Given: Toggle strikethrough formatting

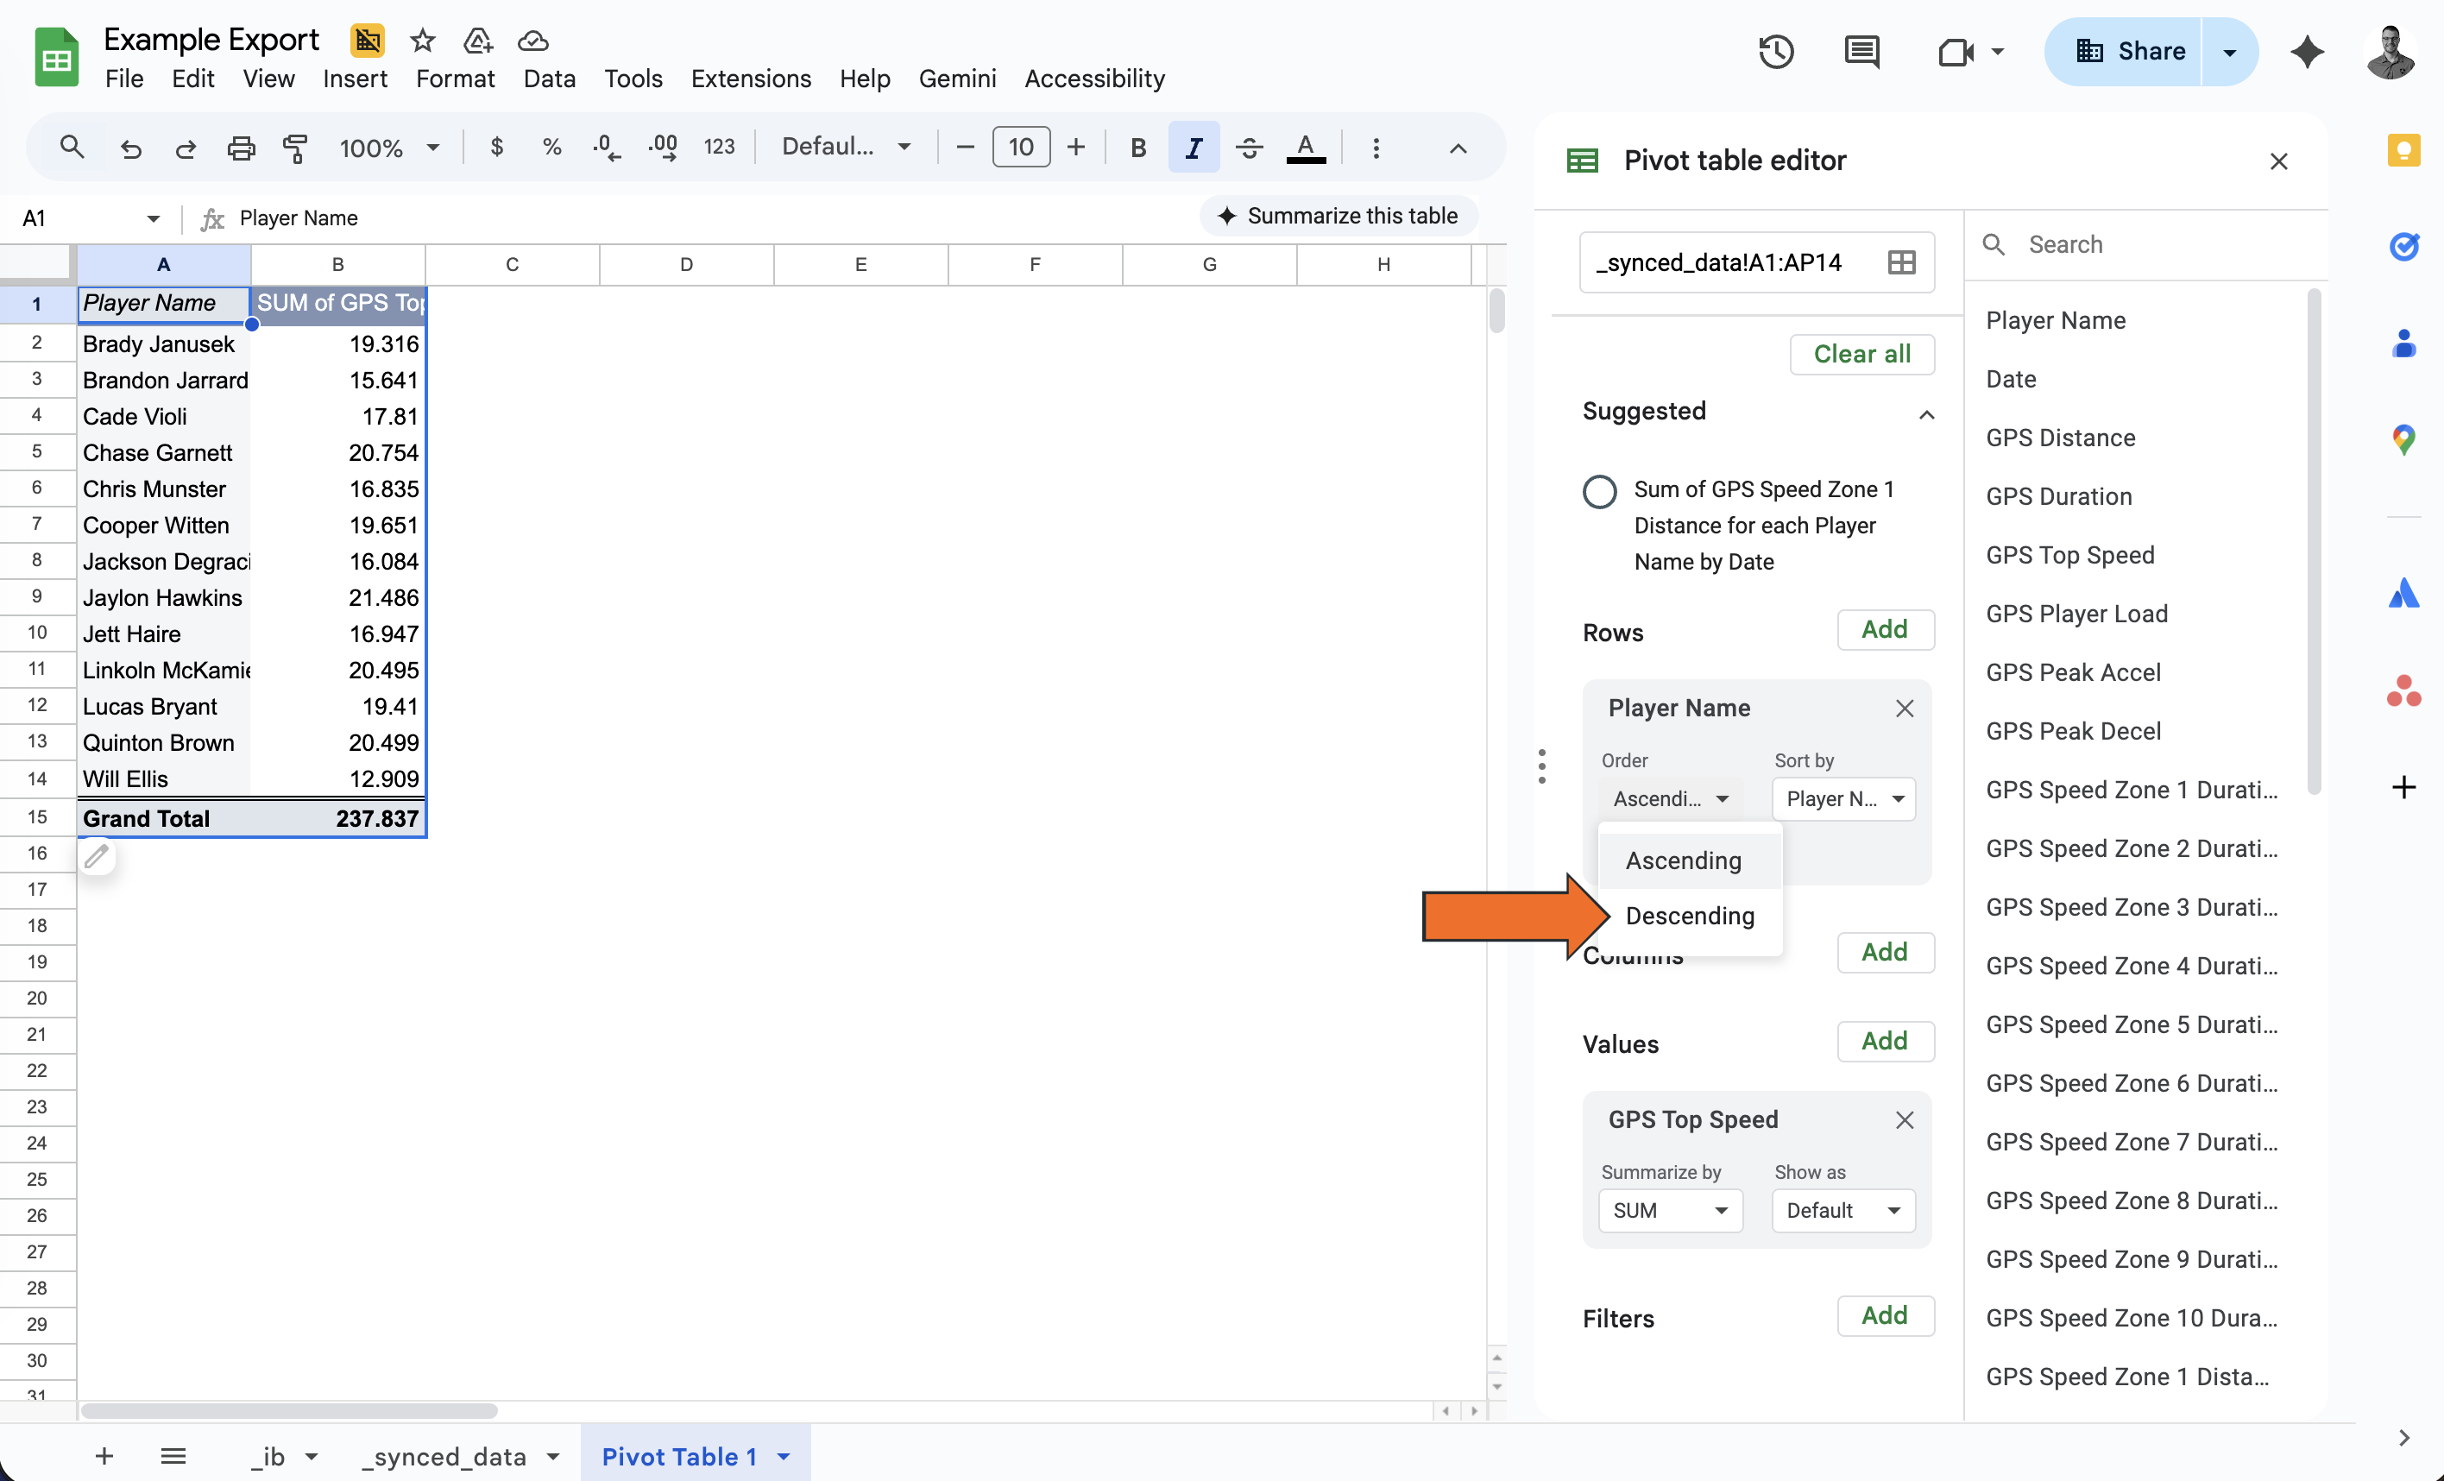Looking at the screenshot, I should pos(1249,148).
